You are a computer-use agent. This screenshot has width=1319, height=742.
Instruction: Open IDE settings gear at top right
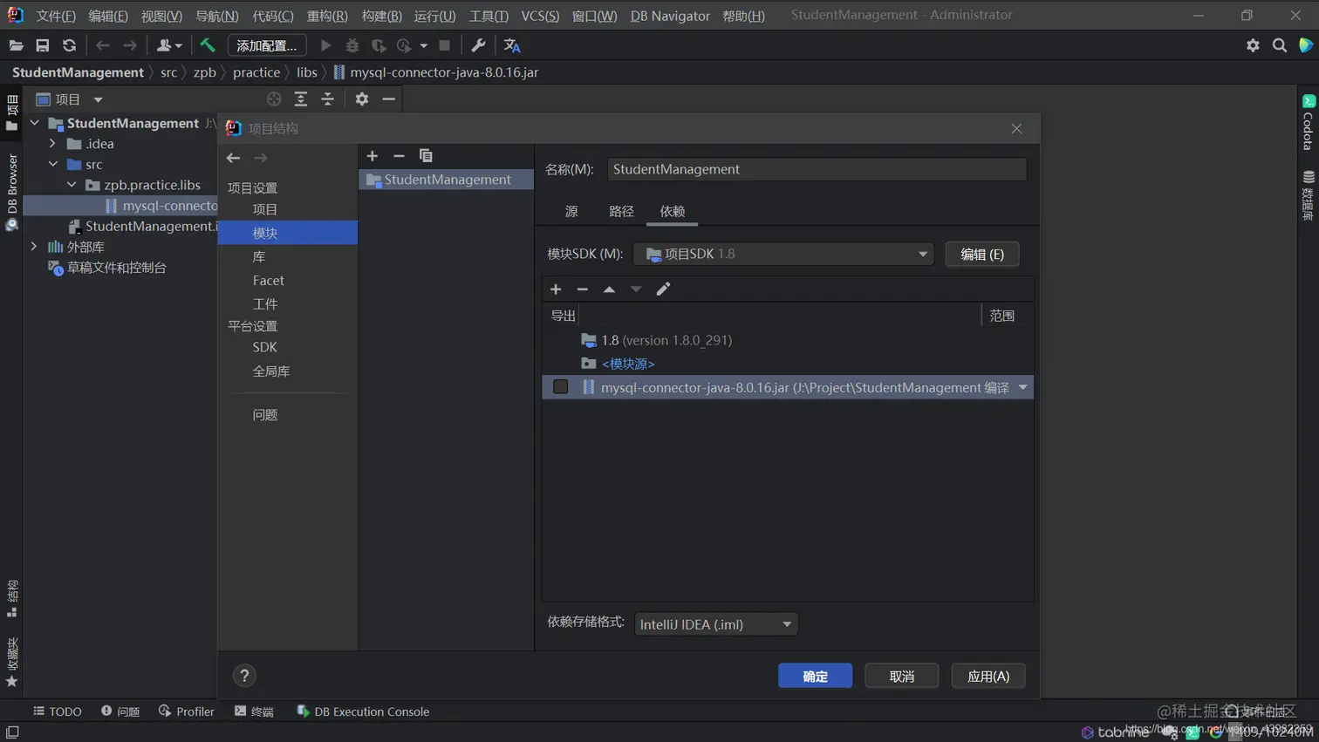[x=1253, y=45]
